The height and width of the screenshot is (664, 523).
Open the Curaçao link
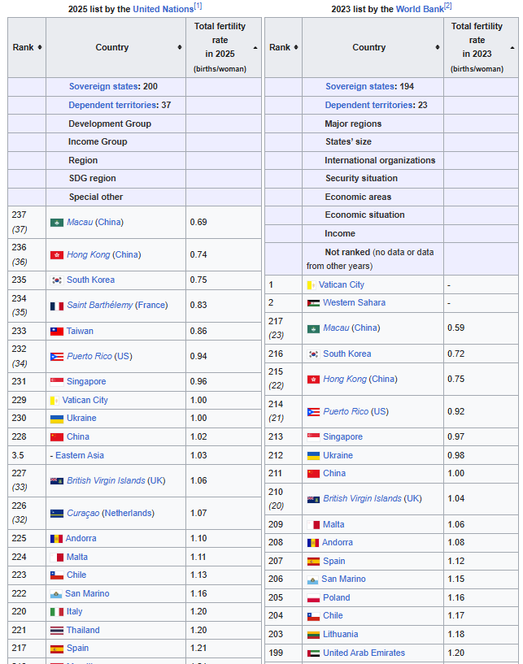click(83, 514)
